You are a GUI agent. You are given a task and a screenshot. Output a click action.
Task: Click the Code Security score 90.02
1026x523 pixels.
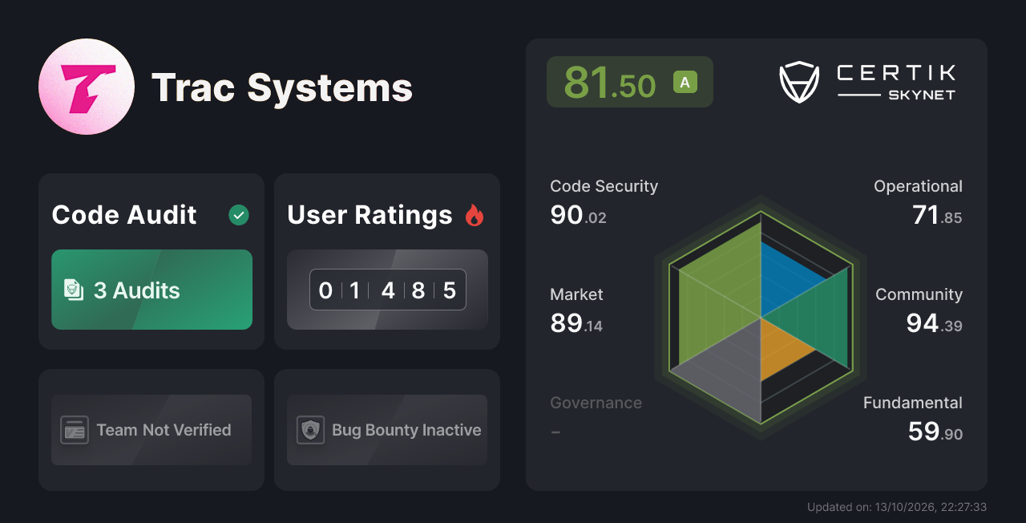(x=578, y=215)
